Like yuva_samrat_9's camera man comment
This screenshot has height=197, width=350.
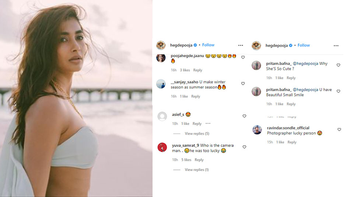[x=244, y=147]
